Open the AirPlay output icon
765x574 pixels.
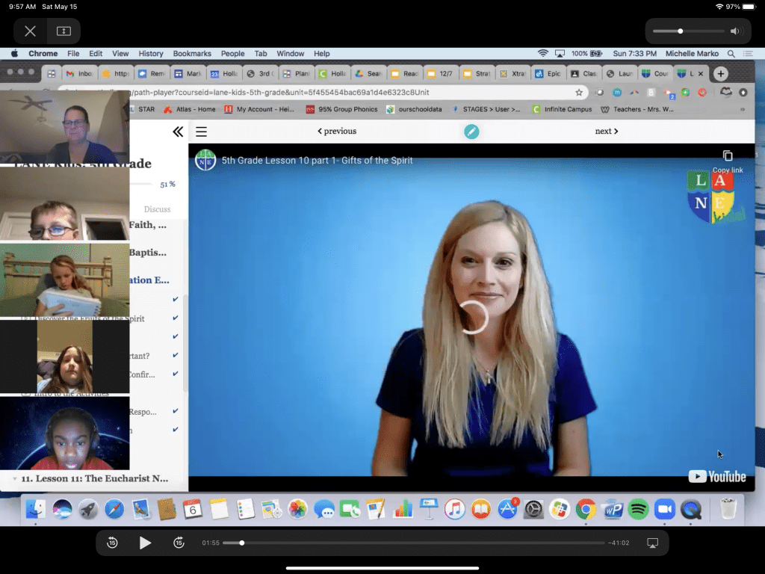click(652, 543)
